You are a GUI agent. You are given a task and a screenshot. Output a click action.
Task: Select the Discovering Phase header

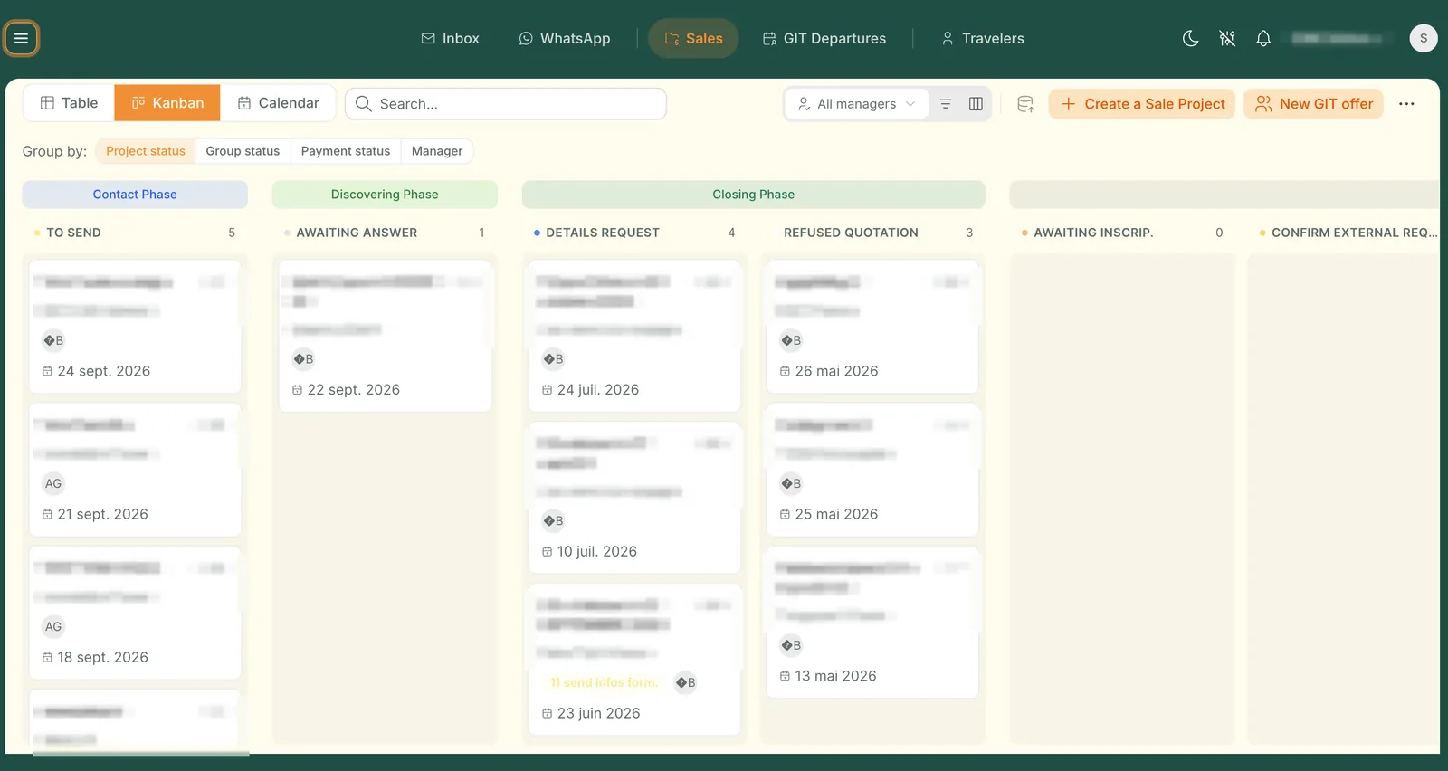[x=385, y=195]
